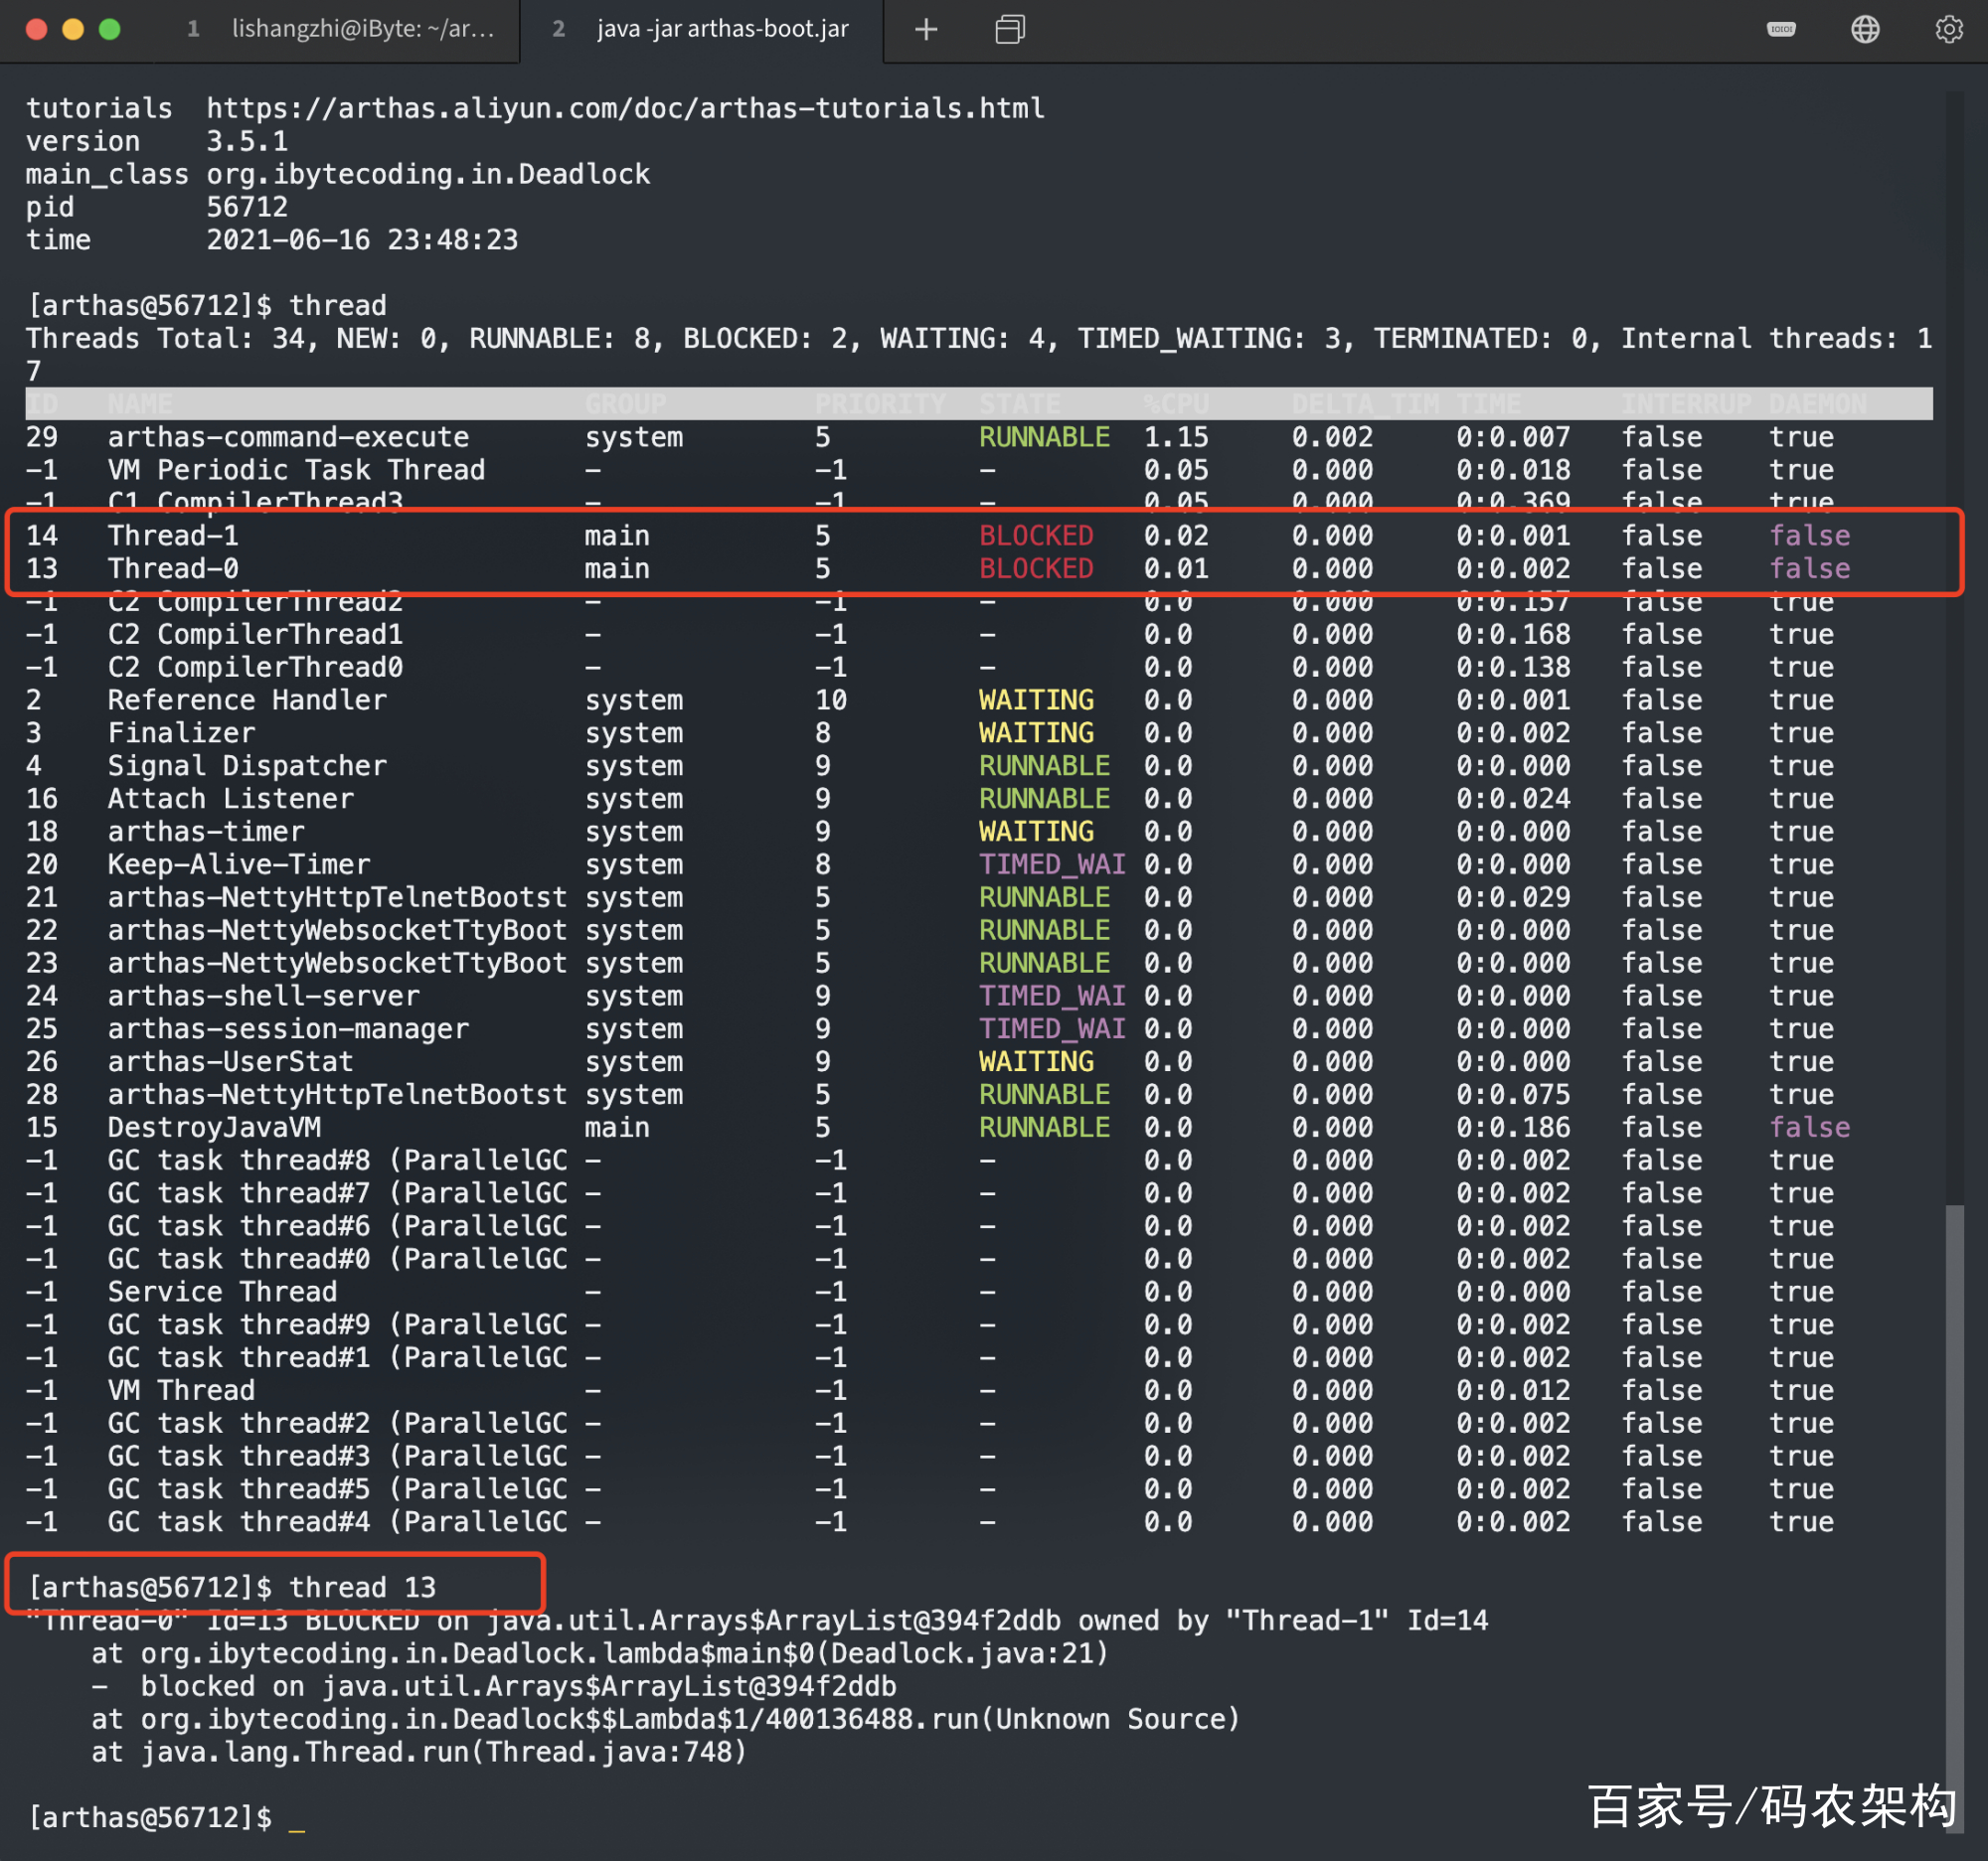This screenshot has height=1861, width=1988.
Task: Click Reference Handler thread name
Action: pyautogui.click(x=247, y=699)
